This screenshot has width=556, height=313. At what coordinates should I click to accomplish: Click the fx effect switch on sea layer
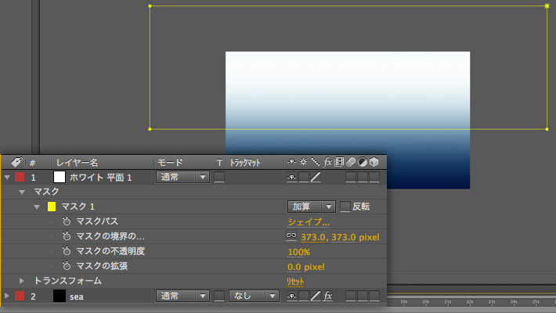(x=328, y=296)
